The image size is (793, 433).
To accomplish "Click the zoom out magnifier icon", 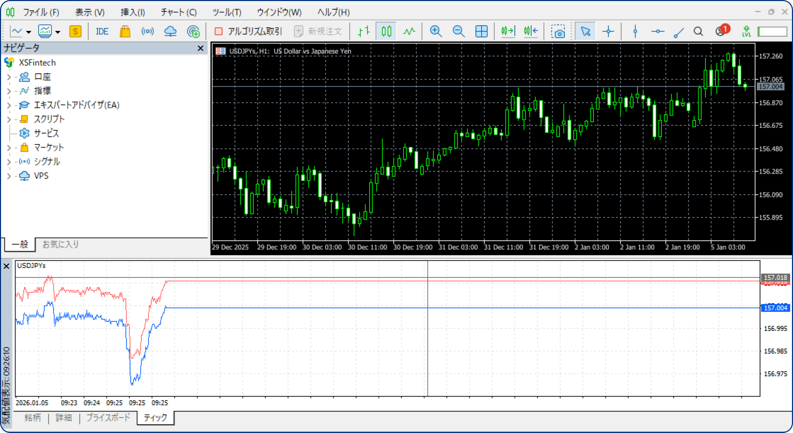I will coord(458,31).
